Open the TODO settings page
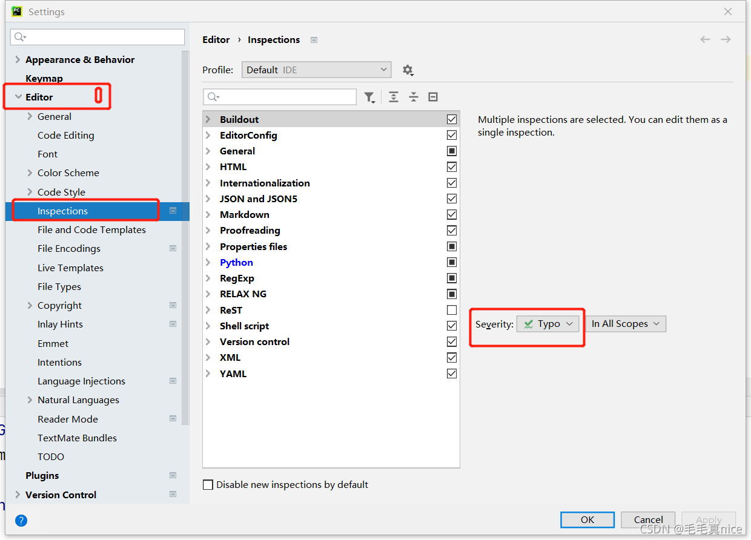The height and width of the screenshot is (540, 751). point(51,457)
